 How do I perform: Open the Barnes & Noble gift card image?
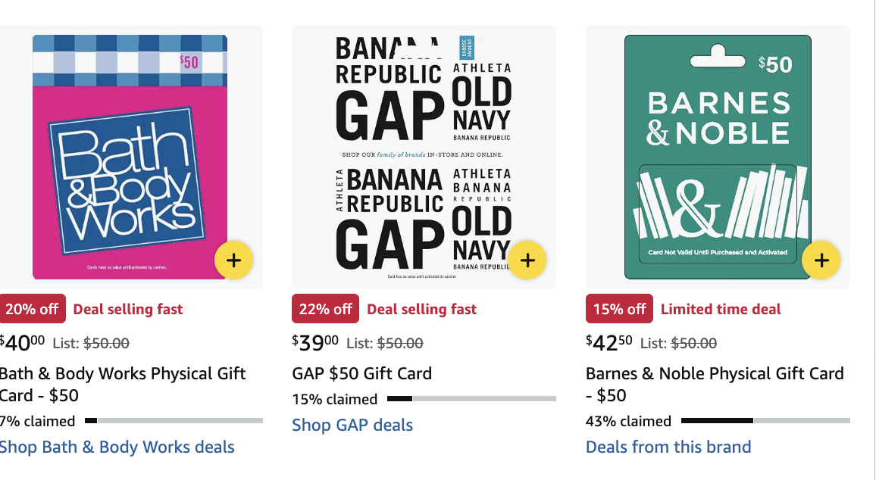717,157
